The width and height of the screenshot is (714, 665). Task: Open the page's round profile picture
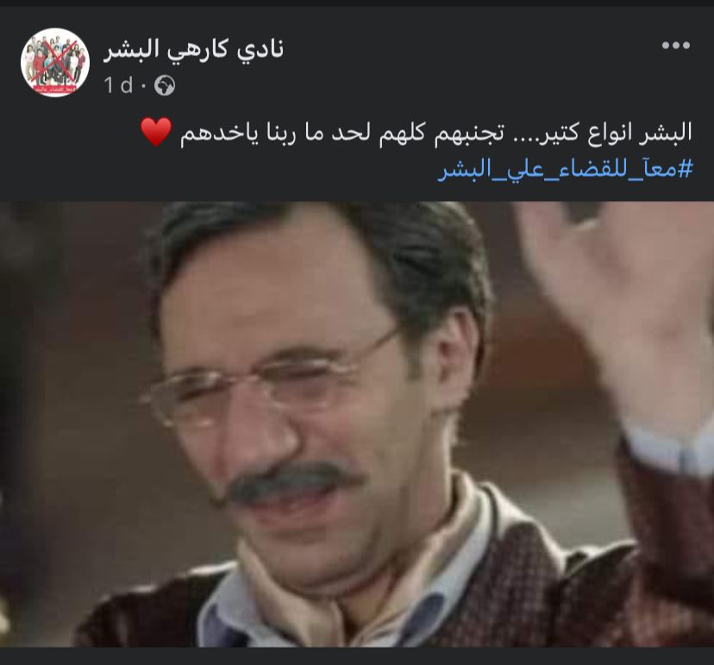(55, 63)
